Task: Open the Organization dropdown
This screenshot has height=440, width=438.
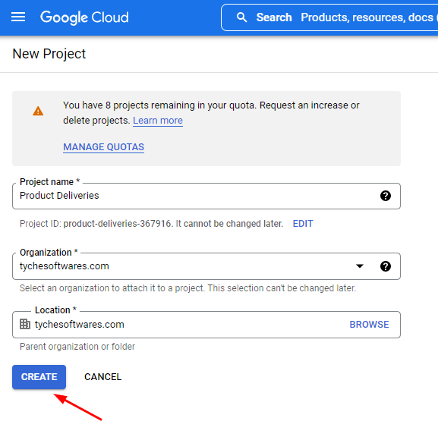Action: pos(206,266)
